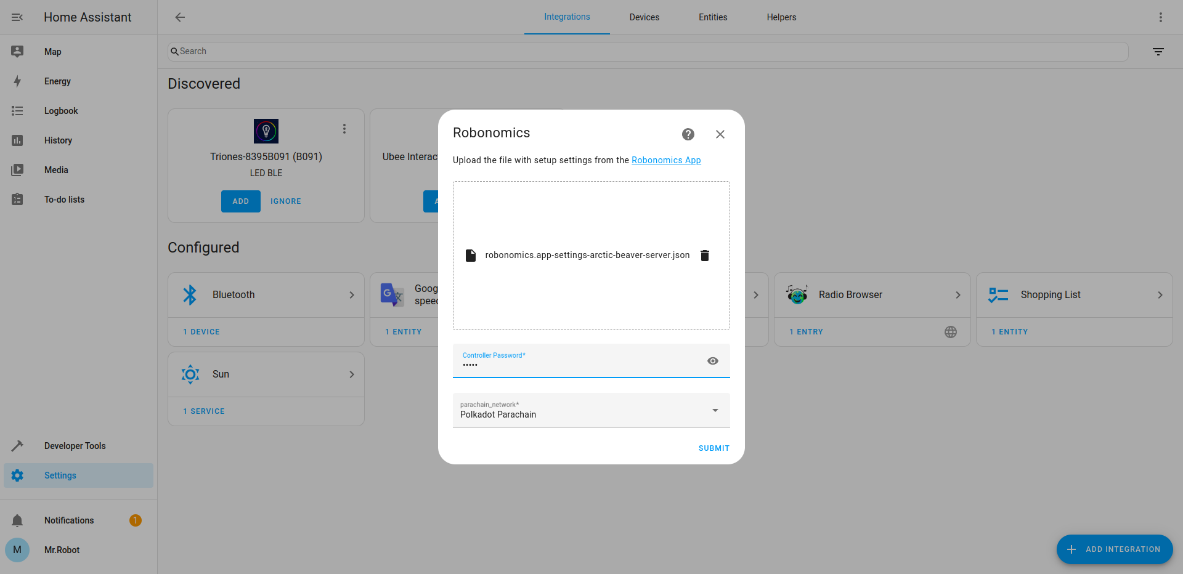This screenshot has height=574, width=1183.
Task: Click the Sun integration icon
Action: (x=190, y=374)
